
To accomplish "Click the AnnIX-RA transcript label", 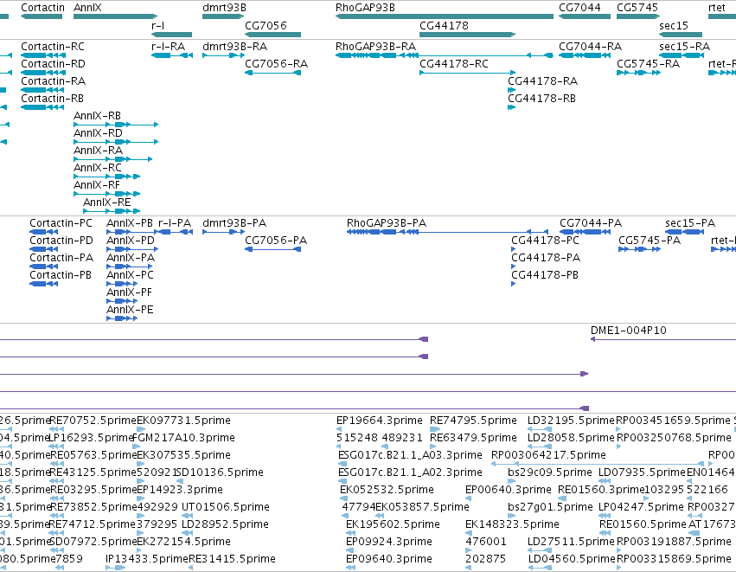I will pyautogui.click(x=98, y=151).
